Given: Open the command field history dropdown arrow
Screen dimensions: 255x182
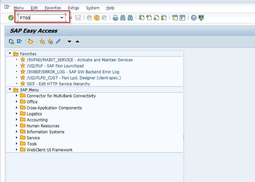Looking at the screenshot, I should click(x=62, y=18).
